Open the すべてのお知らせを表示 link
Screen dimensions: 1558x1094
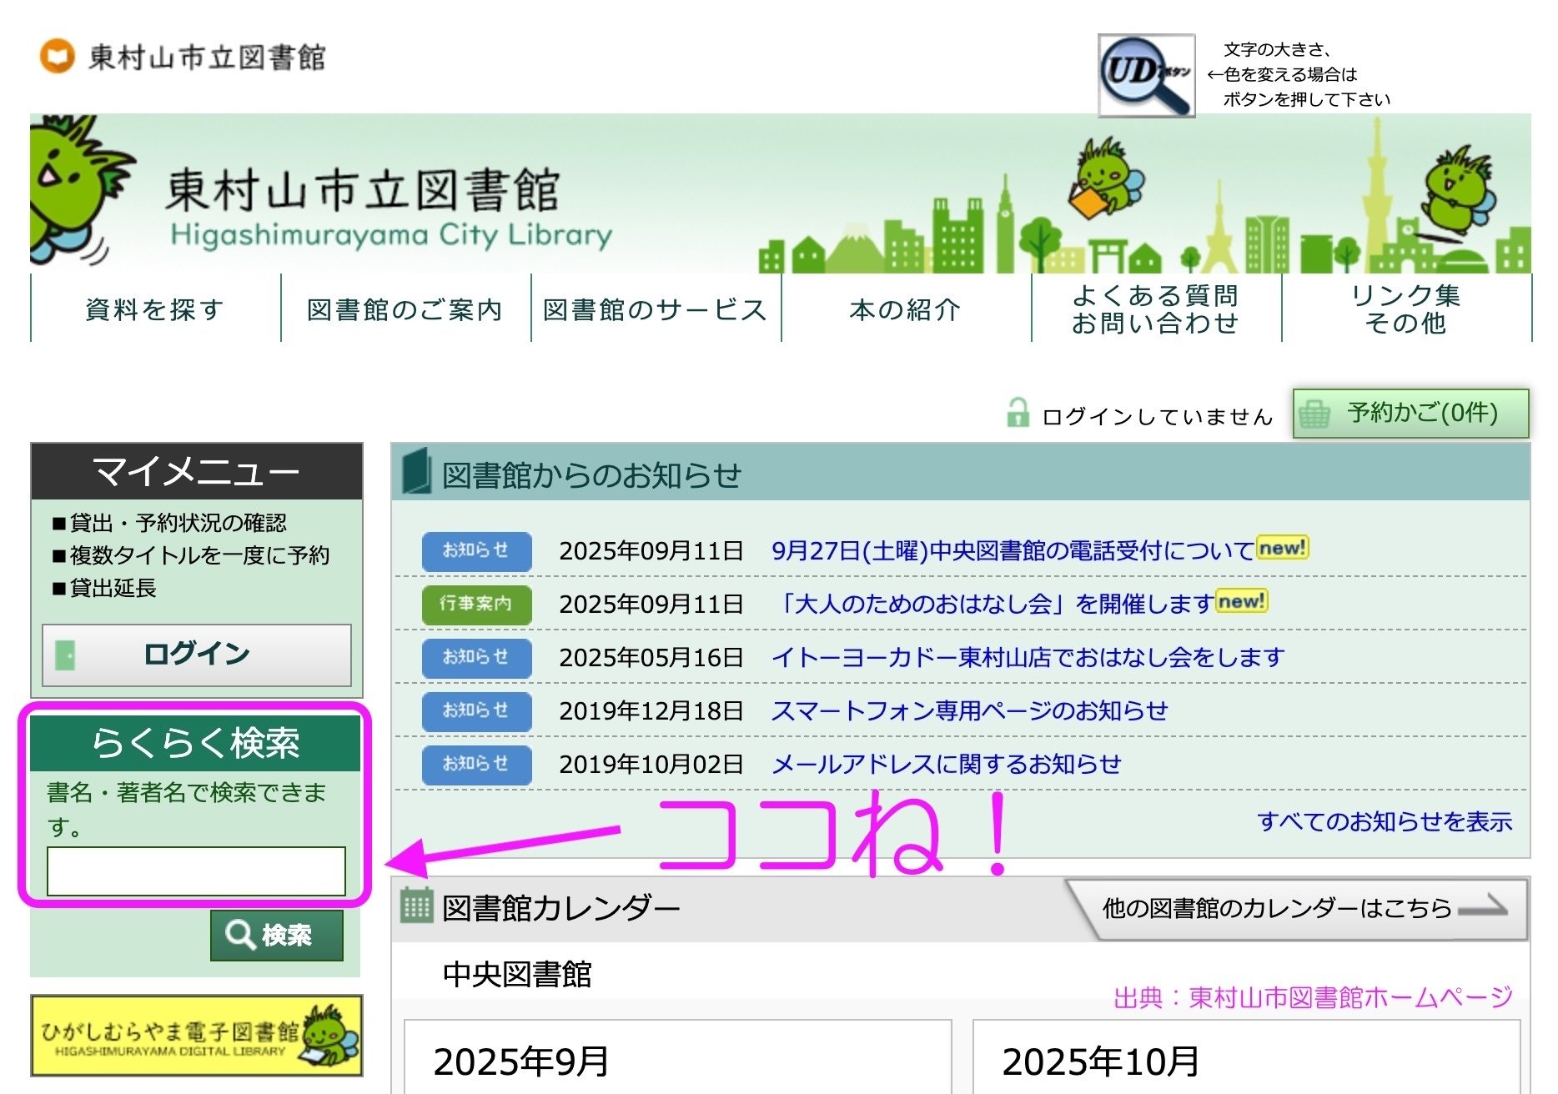click(1386, 821)
